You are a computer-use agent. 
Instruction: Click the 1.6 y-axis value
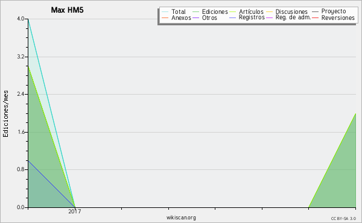coord(21,132)
